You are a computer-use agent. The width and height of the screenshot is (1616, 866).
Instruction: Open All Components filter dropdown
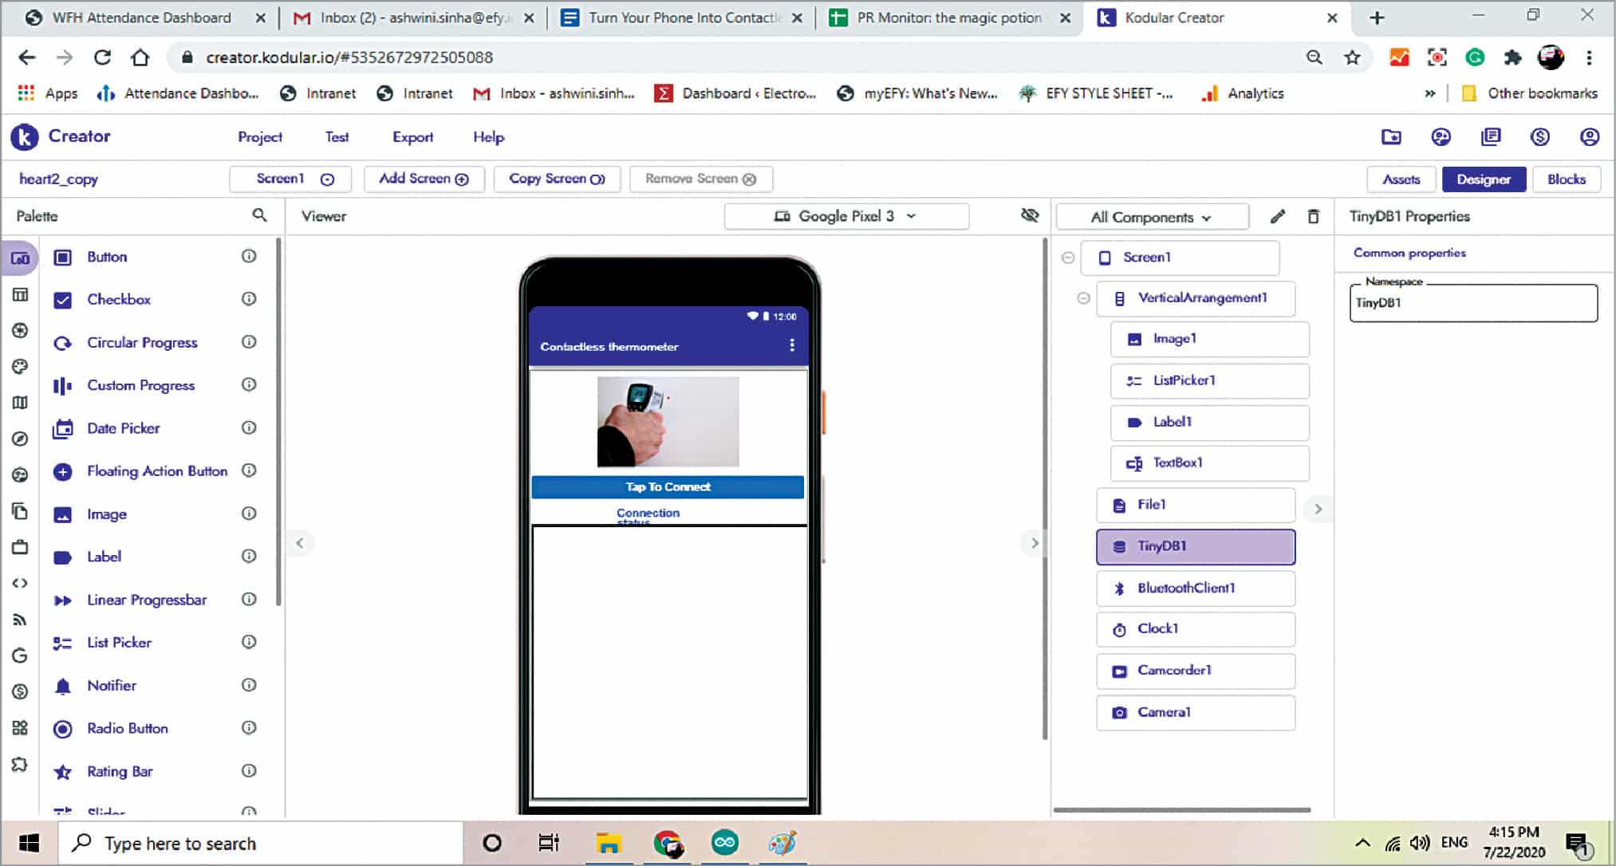(1151, 217)
